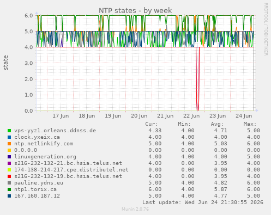Click vps-yyz1 average value 4.71
This screenshot has height=215, width=271.
(220, 131)
